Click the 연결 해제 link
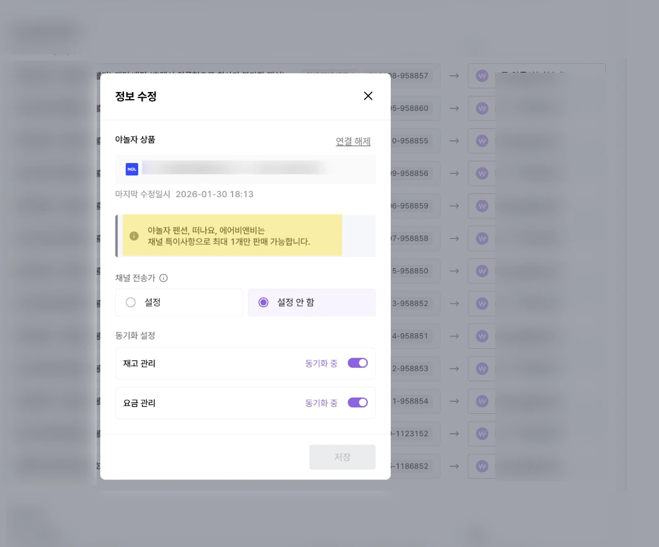Screen dimensions: 659x547 point(353,141)
